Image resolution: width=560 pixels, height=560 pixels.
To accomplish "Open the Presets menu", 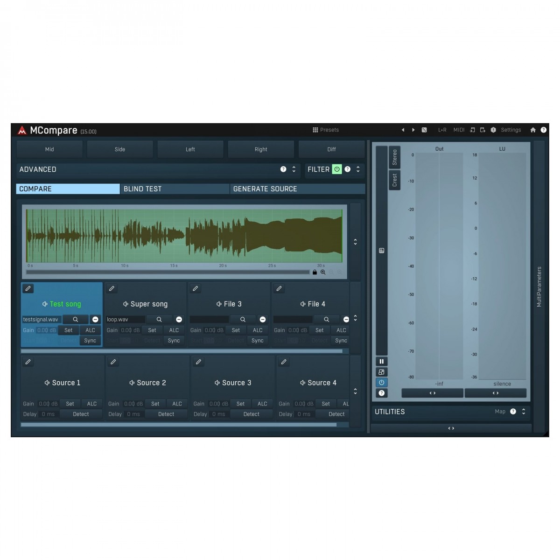I will pyautogui.click(x=326, y=130).
